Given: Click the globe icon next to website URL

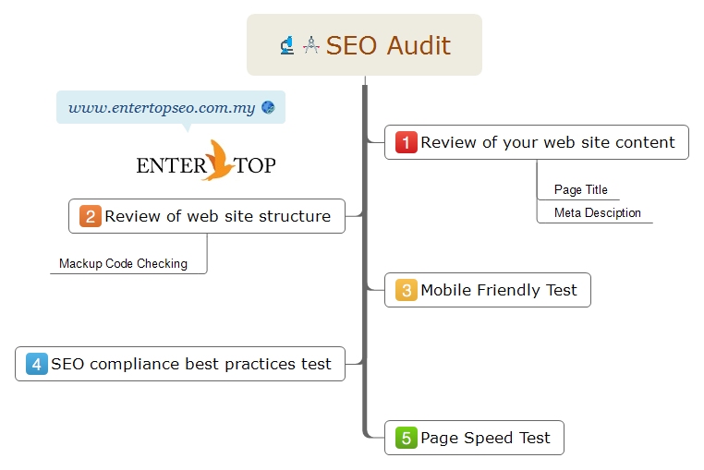Looking at the screenshot, I should 268,107.
